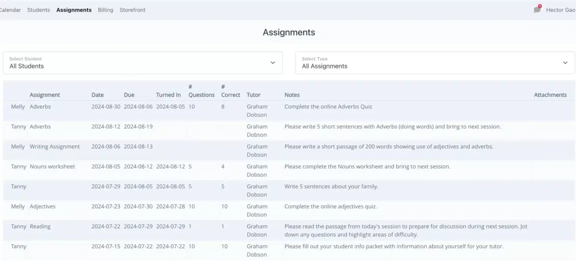Open the Storefront tab
Screen dimensions: 576x261
(132, 10)
